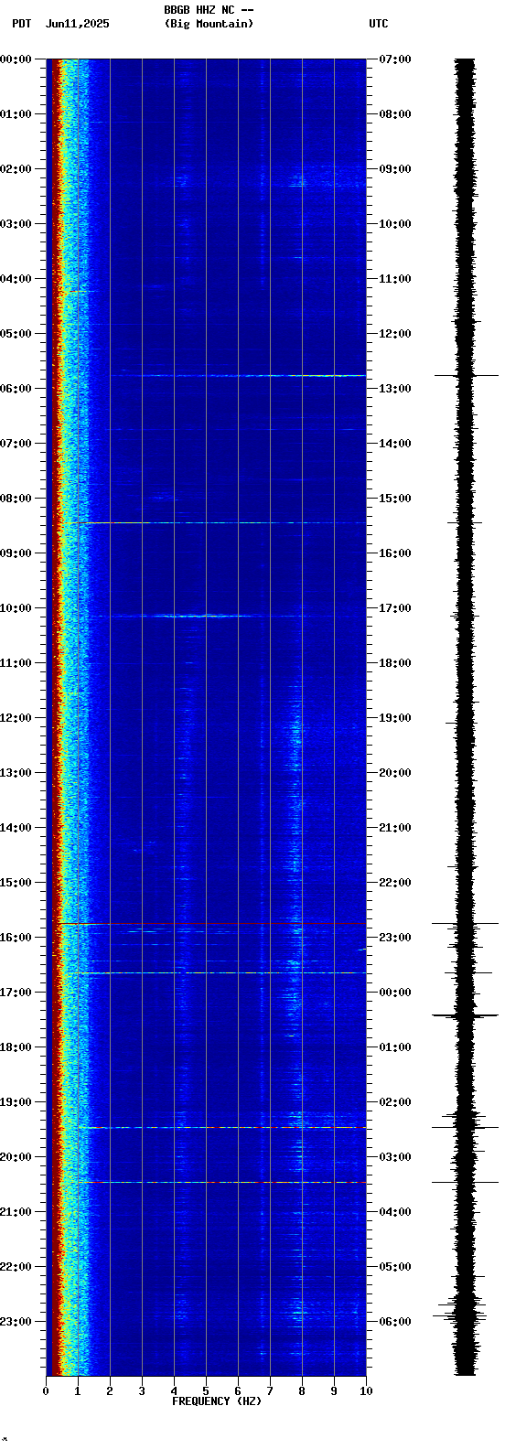Viewport: 505px width, 1449px height.
Task: Click the 16:00 UTC label on right axis
Action: click(395, 553)
